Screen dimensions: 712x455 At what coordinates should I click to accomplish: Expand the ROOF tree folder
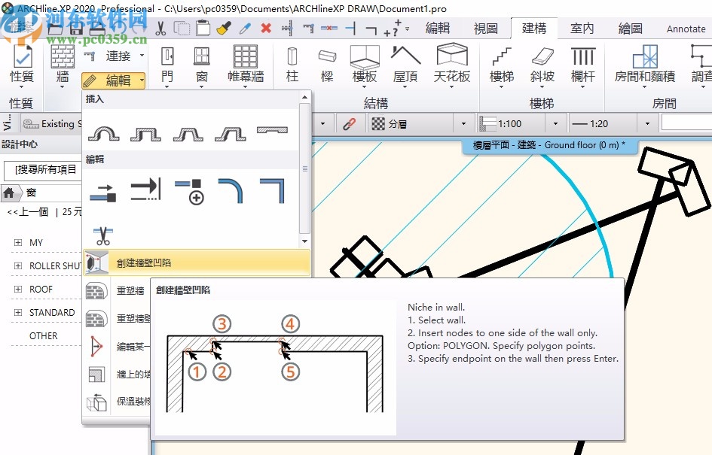click(x=18, y=289)
